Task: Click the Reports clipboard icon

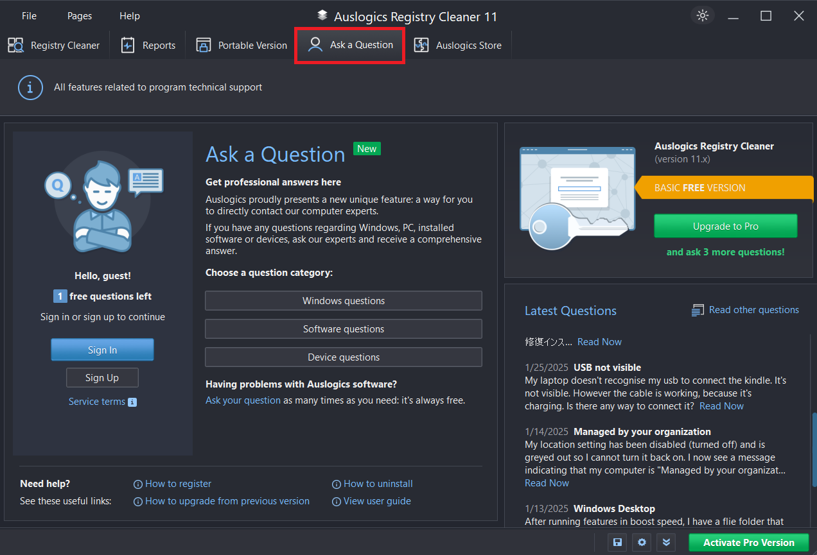Action: tap(128, 45)
